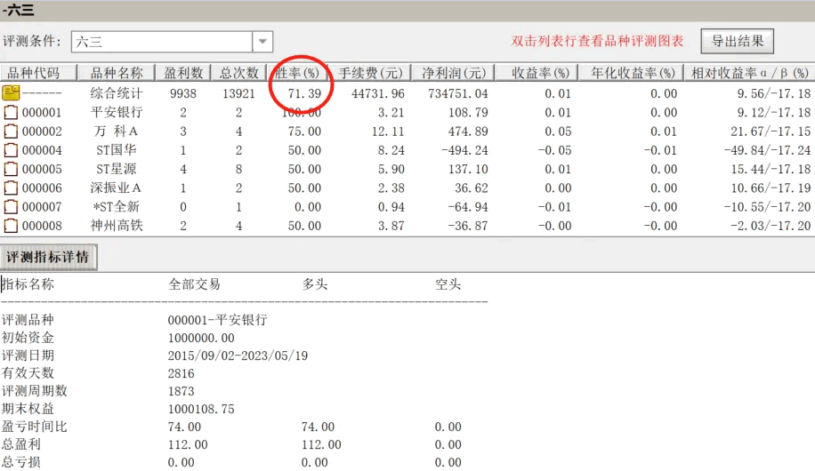Select the ST国华 row name
815x471 pixels.
[117, 150]
